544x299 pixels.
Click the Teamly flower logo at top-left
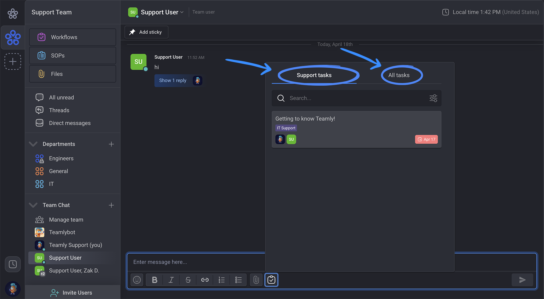click(x=13, y=13)
